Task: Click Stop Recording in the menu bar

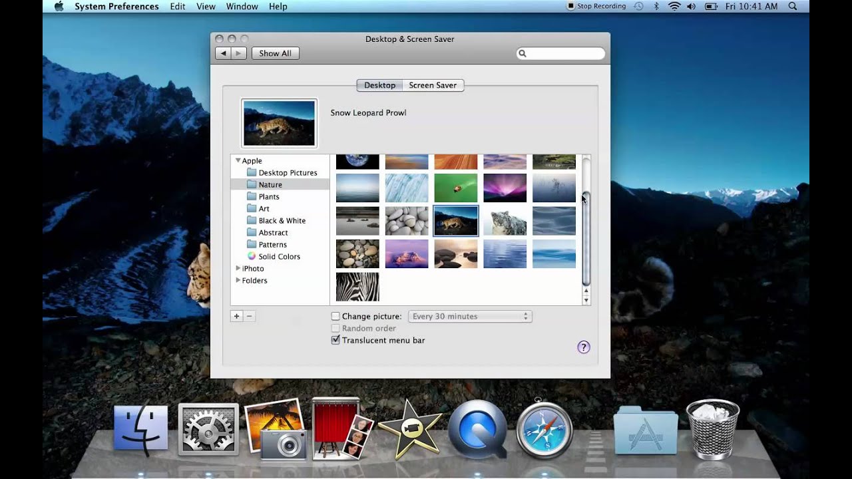Action: [x=596, y=7]
